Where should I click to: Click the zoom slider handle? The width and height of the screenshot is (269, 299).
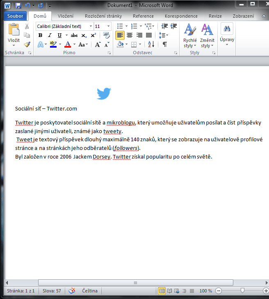(x=242, y=290)
